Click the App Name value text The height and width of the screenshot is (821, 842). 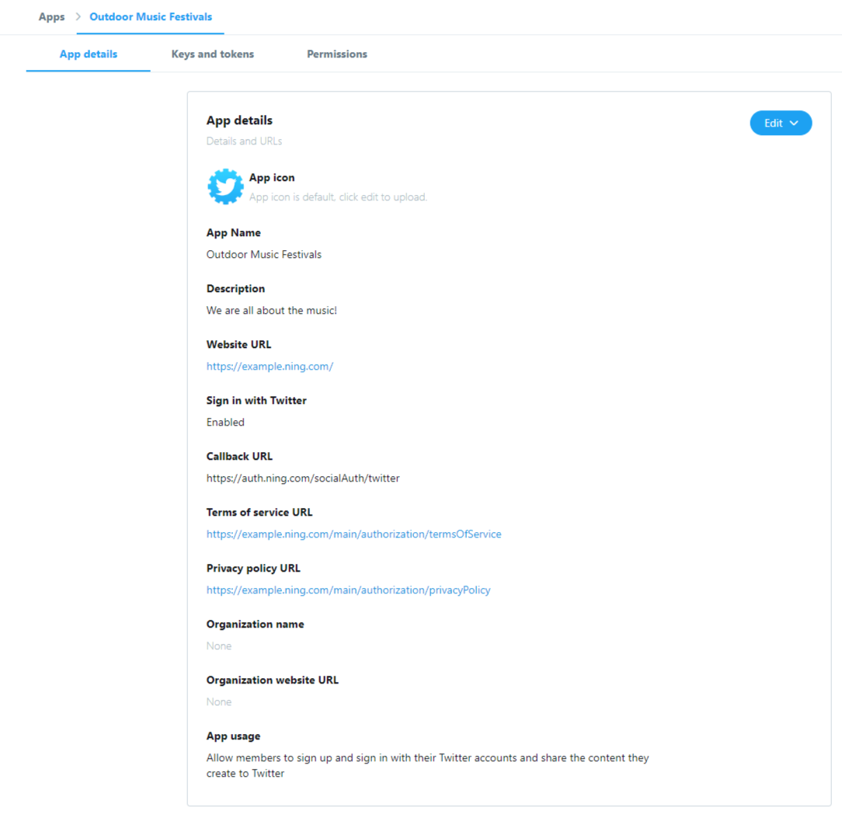(x=263, y=255)
